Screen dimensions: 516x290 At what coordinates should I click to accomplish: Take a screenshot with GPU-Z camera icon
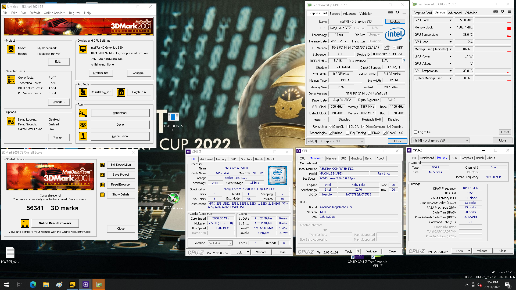(390, 12)
